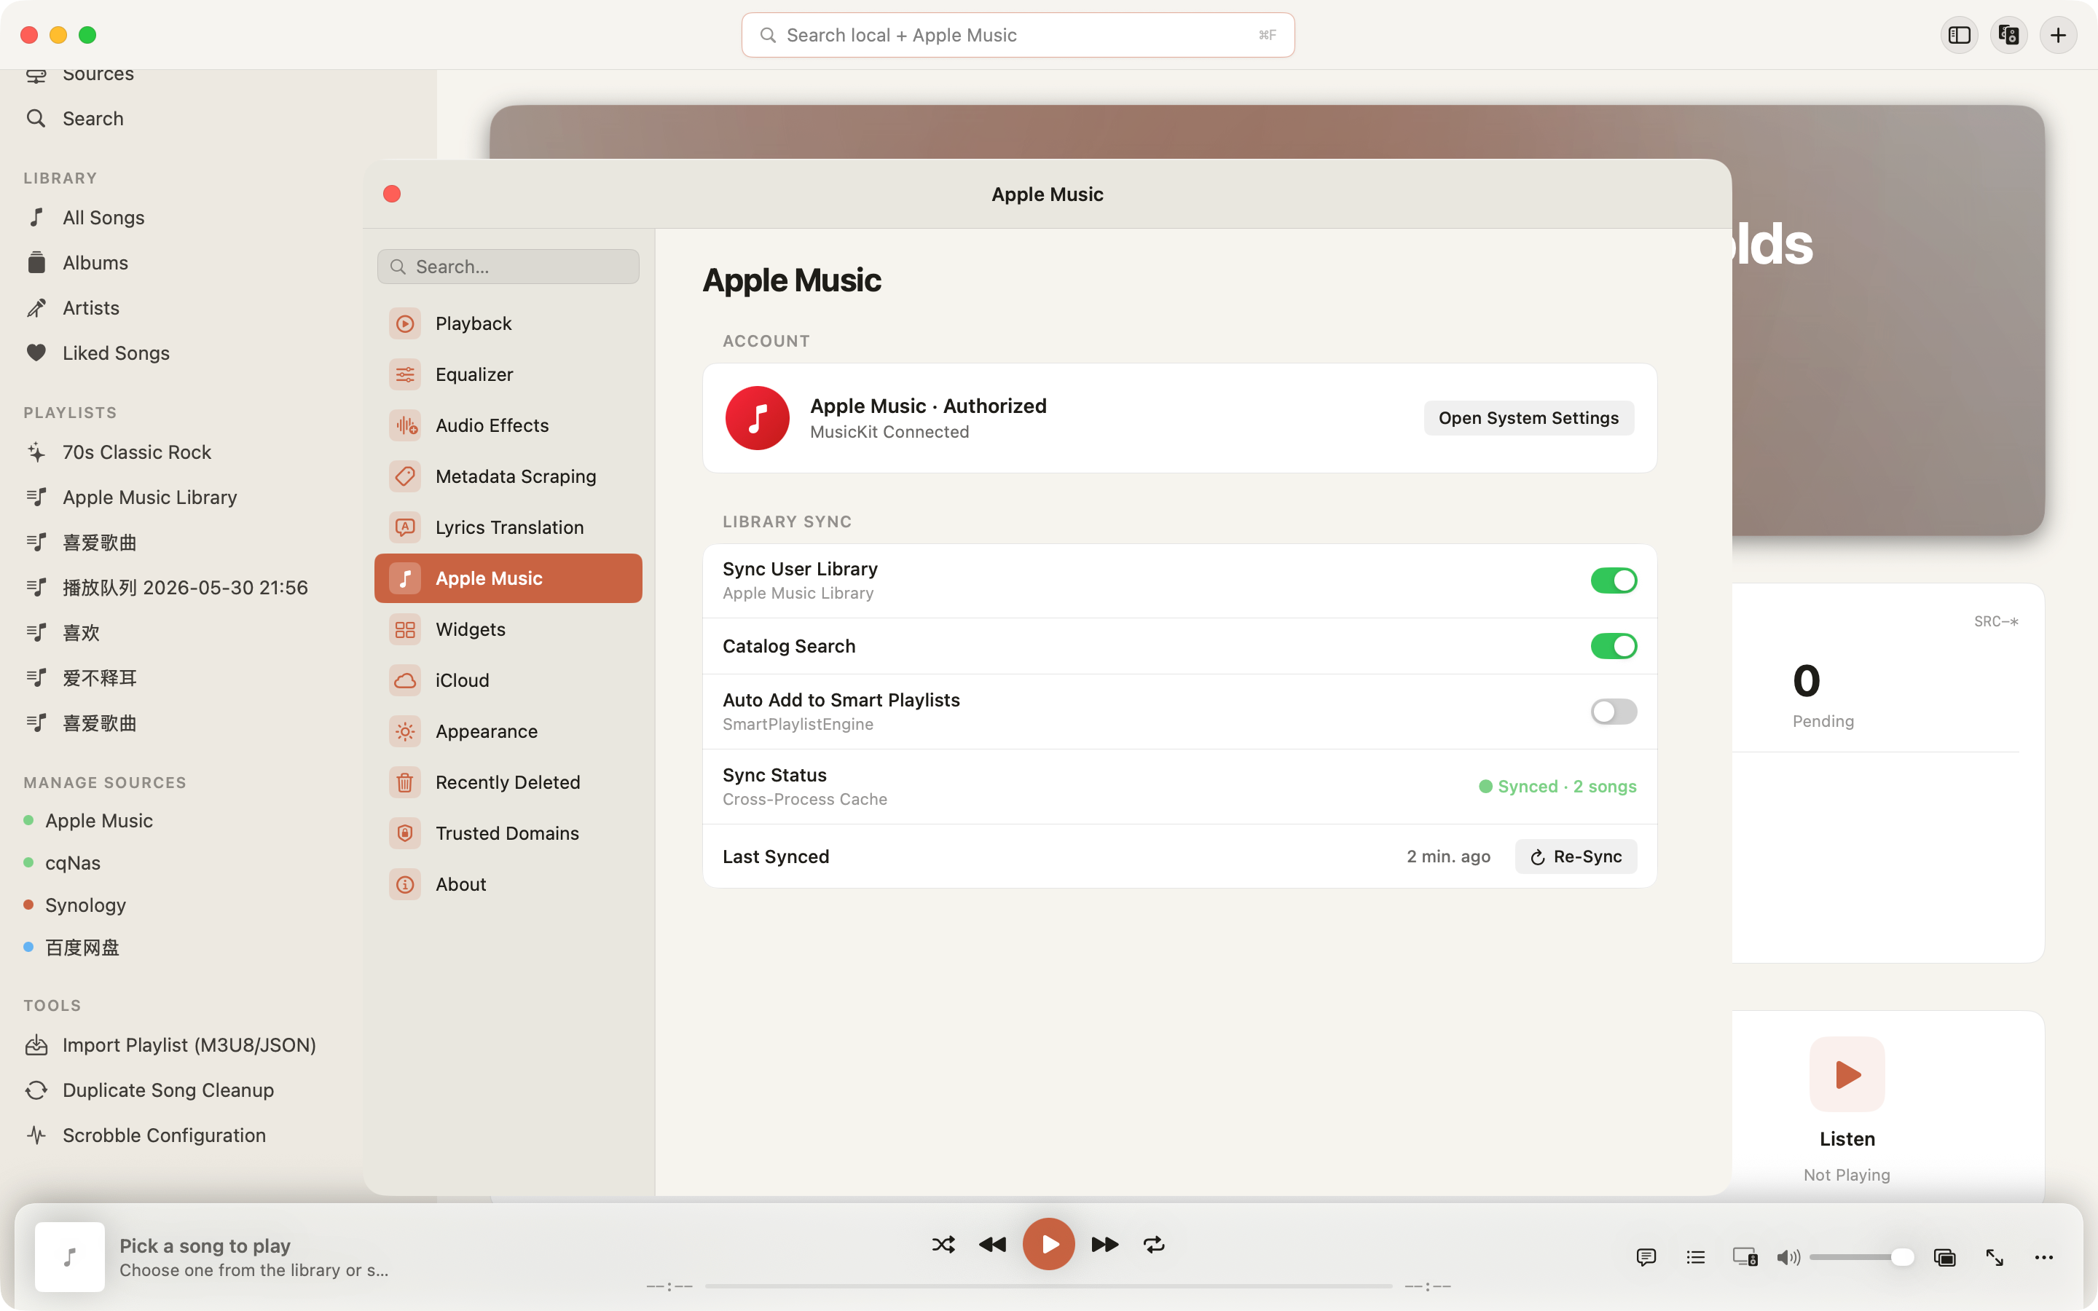Toggle shuffle in the player bar

pyautogui.click(x=943, y=1244)
